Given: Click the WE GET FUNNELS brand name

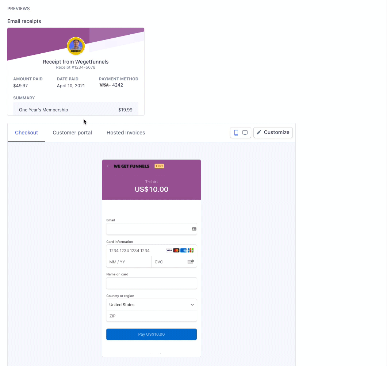Looking at the screenshot, I should [131, 166].
